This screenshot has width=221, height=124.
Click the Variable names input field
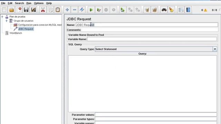click(x=156, y=123)
